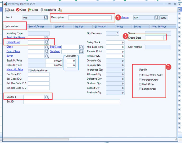Expand the Create Date dropdown
The image size is (182, 143).
pyautogui.click(x=162, y=38)
